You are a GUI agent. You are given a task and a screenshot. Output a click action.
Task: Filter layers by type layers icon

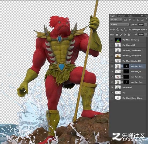[134, 20]
